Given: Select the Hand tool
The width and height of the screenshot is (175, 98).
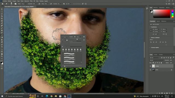Looking at the screenshot, I should click(2, 54).
